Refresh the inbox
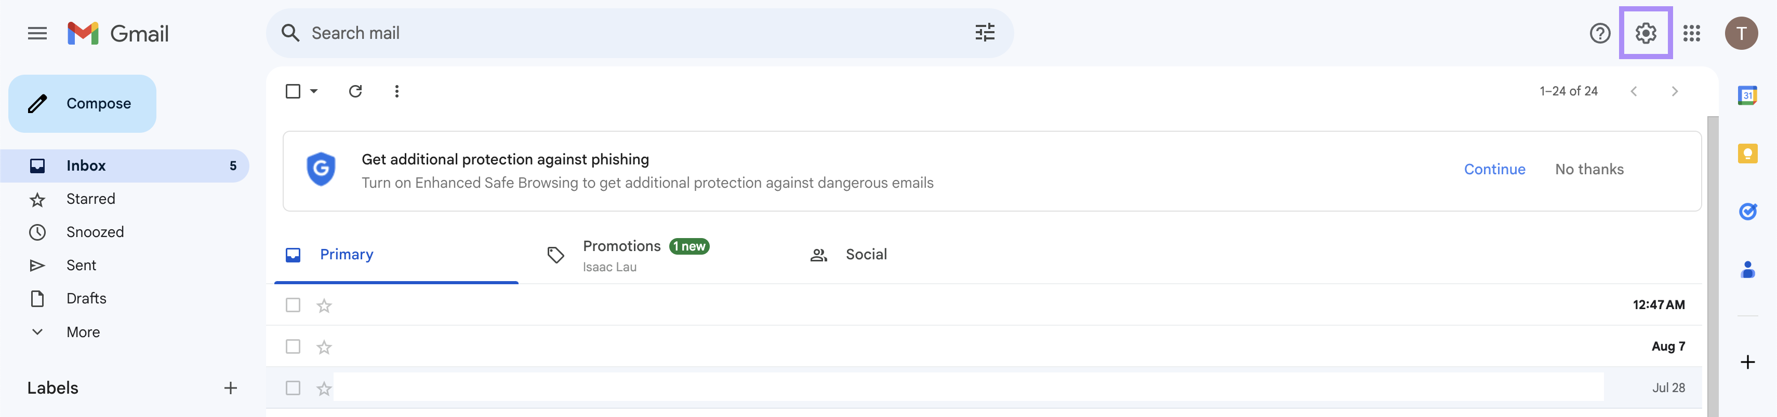Screen dimensions: 1777x417 coord(355,91)
